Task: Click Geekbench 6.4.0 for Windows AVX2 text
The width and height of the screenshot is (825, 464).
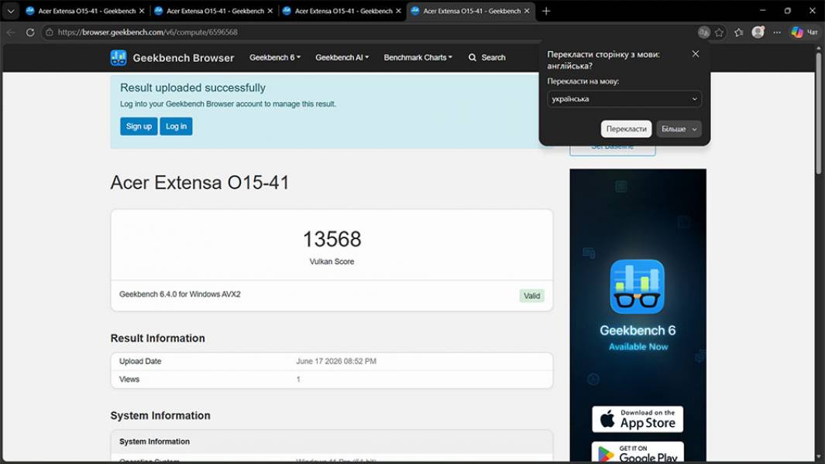Action: click(x=180, y=295)
